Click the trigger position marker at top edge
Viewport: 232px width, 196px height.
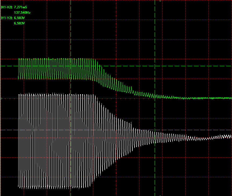(160, 1)
